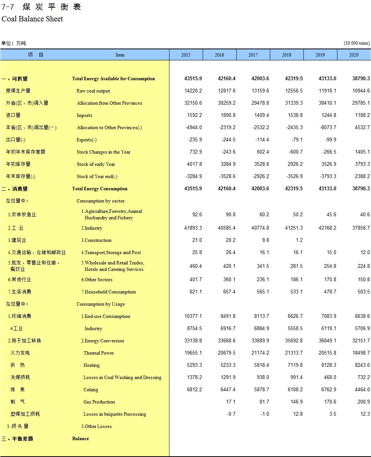Click the 2015 end-use value 10377.1
The width and height of the screenshot is (371, 457).
click(x=193, y=316)
